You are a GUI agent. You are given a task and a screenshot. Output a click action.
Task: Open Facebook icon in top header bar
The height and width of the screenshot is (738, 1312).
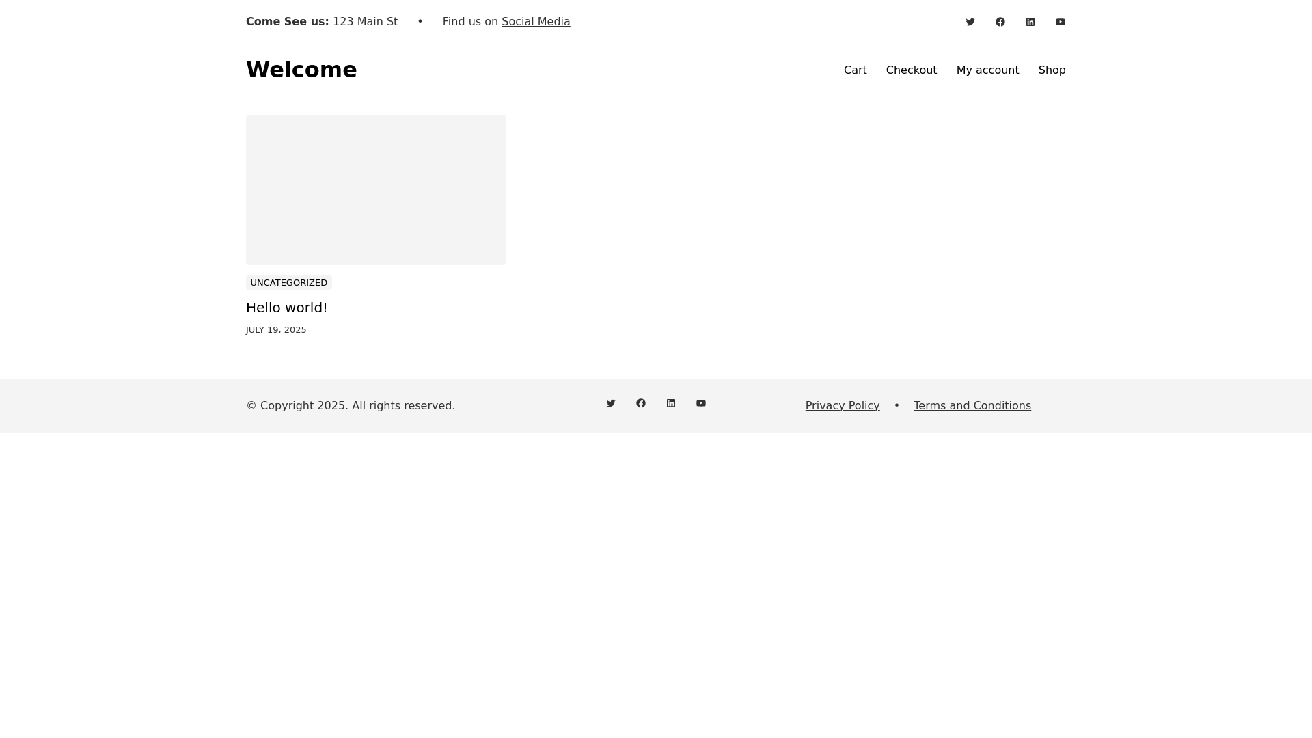(x=1000, y=22)
